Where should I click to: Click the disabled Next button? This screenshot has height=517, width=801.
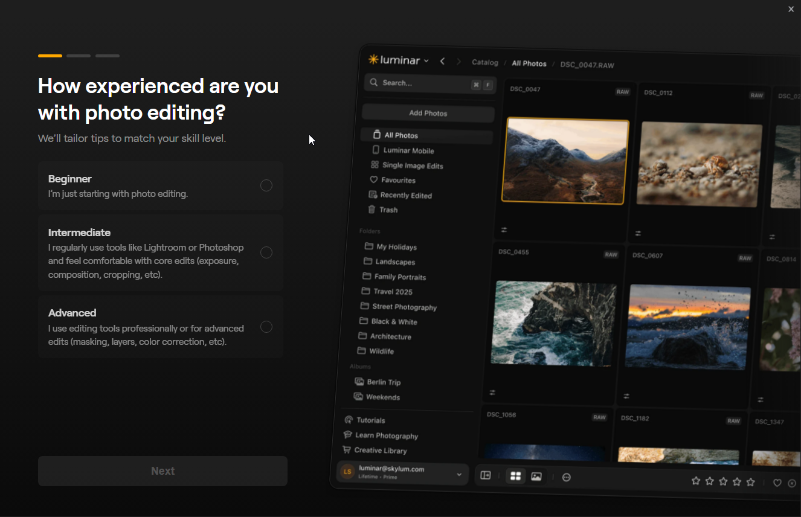point(162,471)
